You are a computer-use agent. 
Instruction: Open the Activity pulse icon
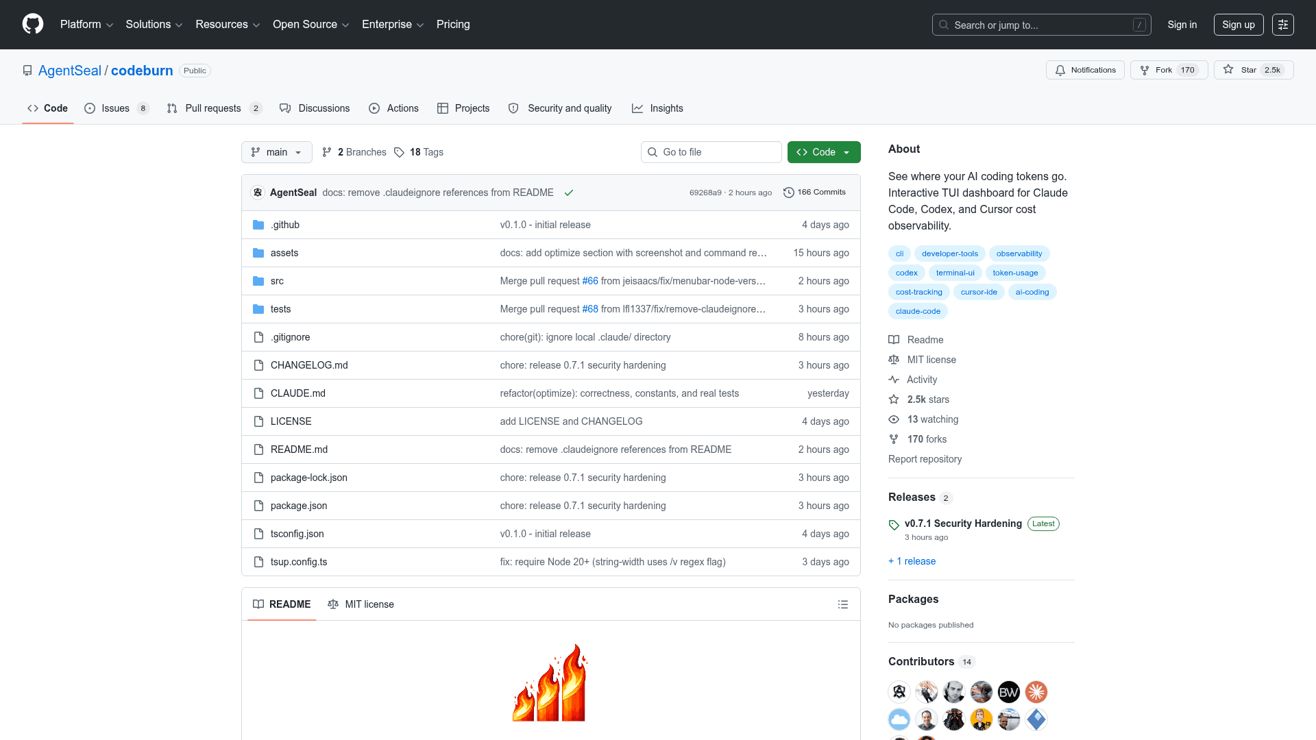click(894, 380)
